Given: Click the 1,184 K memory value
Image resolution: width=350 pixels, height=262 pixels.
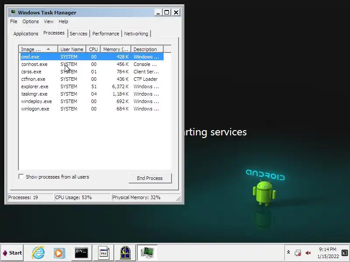Looking at the screenshot, I should [121, 94].
